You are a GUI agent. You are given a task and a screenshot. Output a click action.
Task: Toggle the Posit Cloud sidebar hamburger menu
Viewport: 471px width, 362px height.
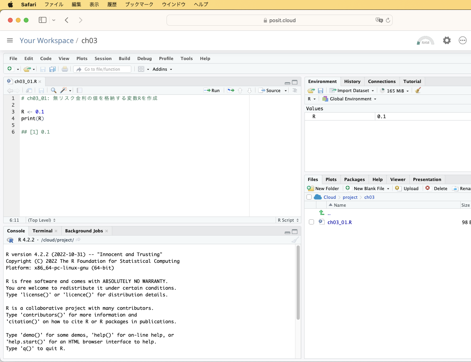point(10,40)
